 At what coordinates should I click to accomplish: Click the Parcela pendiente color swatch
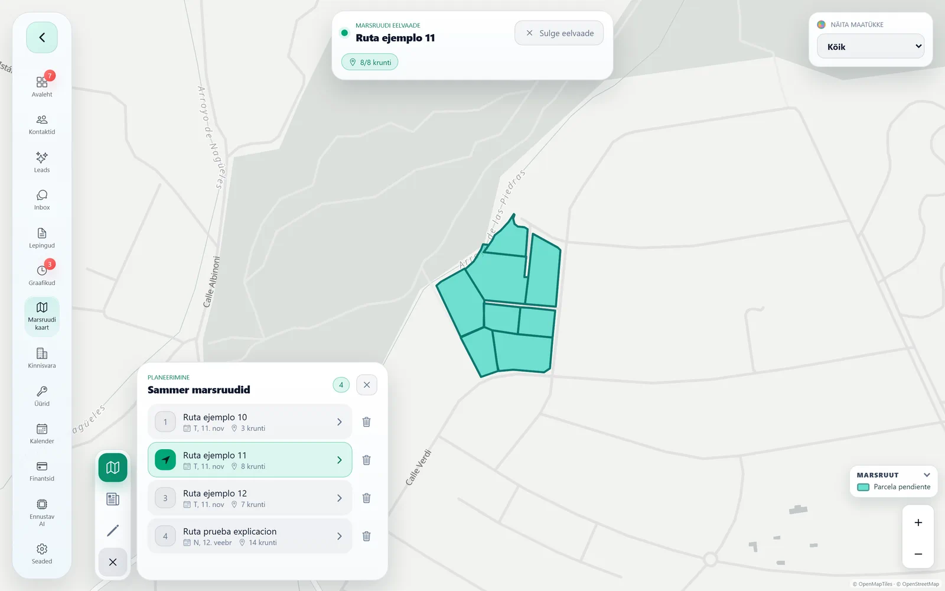point(863,487)
